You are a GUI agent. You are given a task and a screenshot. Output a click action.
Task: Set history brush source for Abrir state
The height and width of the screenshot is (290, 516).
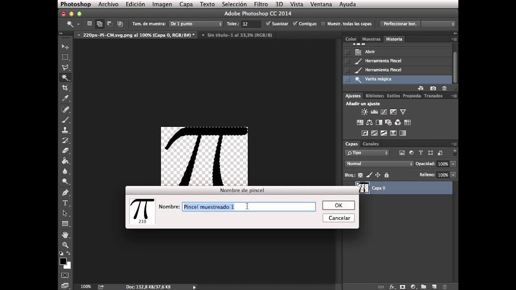347,52
